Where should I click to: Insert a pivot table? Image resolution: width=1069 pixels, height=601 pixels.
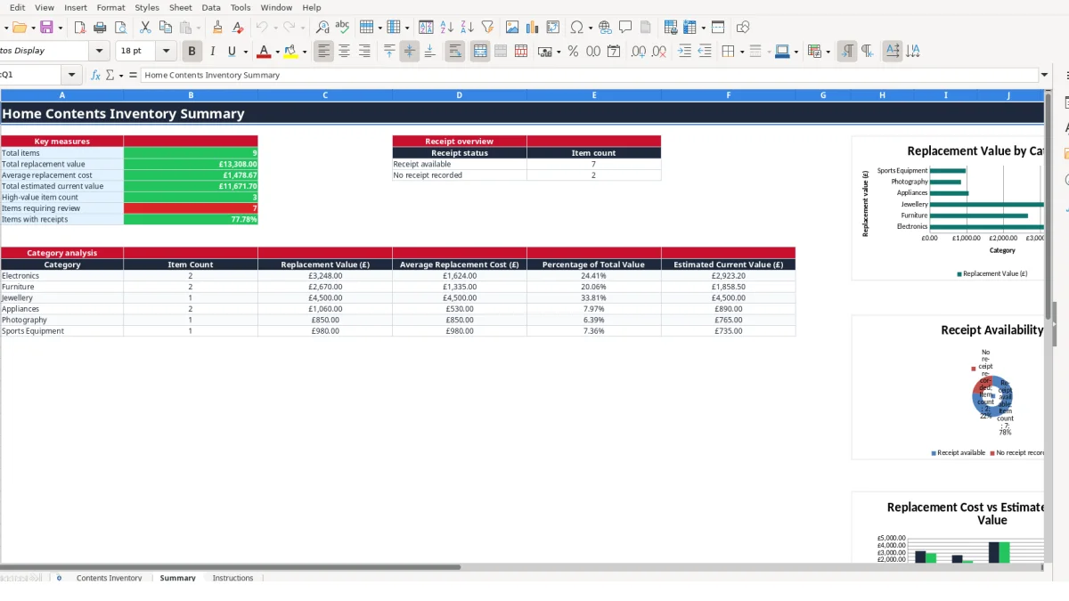pyautogui.click(x=553, y=28)
